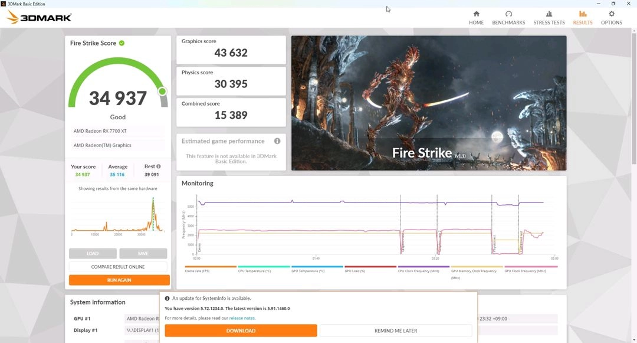Click the DOWNLOAD update button
637x343 pixels.
tap(241, 331)
